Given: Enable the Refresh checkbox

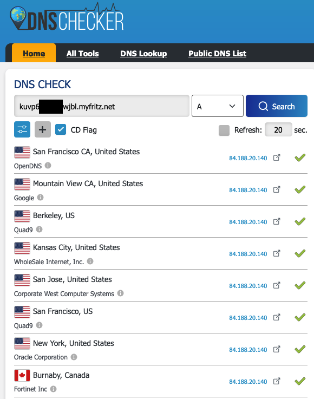Looking at the screenshot, I should coord(224,130).
